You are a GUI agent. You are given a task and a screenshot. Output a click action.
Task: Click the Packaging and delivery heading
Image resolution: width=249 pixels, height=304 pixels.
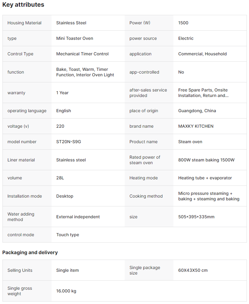pyautogui.click(x=30, y=252)
